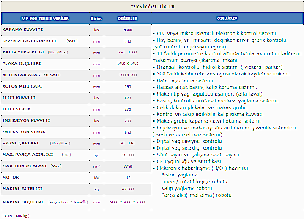The width and height of the screenshot is (304, 219).
Task: Click the MAX. PARÇA AĞIRLIĞI row label
Action: click(29, 155)
